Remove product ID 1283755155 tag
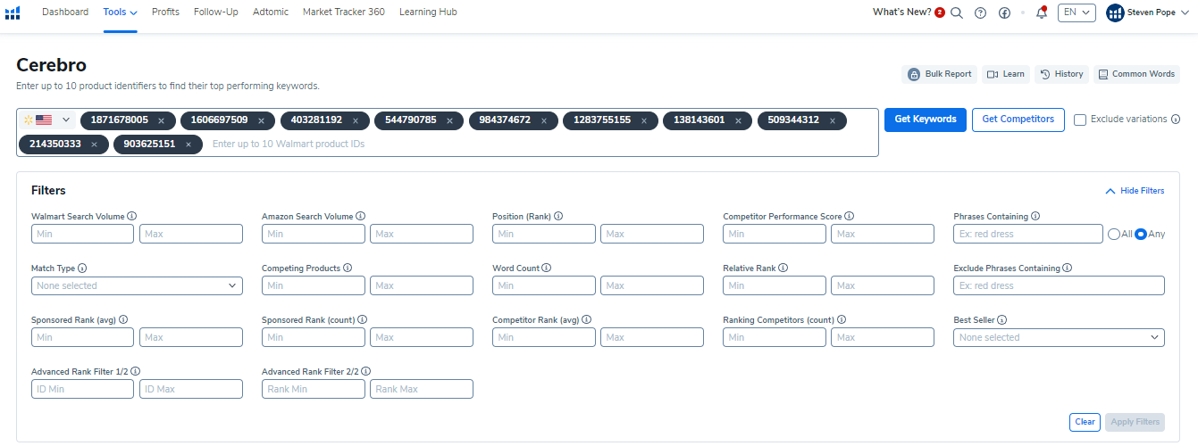1198x446 pixels. point(644,120)
